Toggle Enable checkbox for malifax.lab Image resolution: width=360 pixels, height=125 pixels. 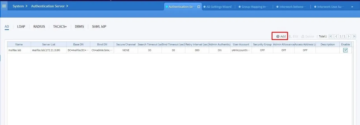tap(345, 50)
